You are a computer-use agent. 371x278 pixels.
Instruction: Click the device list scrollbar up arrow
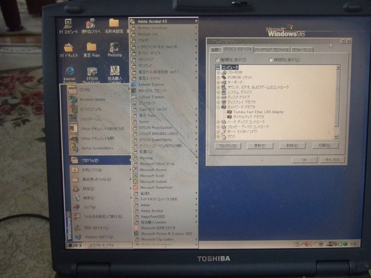[x=338, y=68]
